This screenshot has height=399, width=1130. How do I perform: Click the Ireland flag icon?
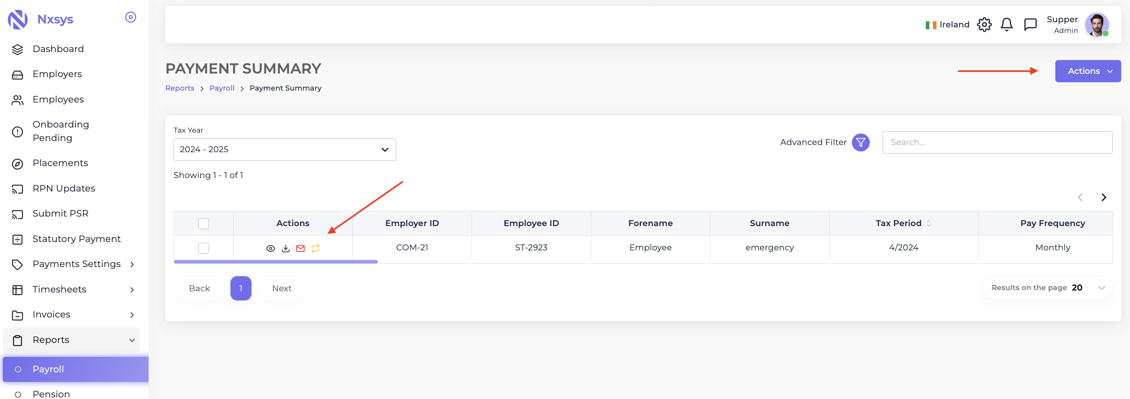point(931,25)
